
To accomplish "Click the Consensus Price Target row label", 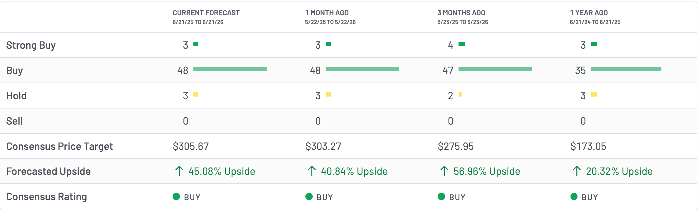I will [x=59, y=146].
